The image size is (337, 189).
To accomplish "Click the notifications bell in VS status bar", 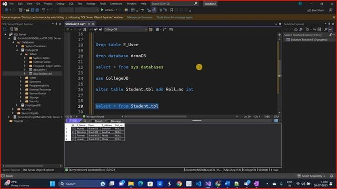I will [x=331, y=176].
